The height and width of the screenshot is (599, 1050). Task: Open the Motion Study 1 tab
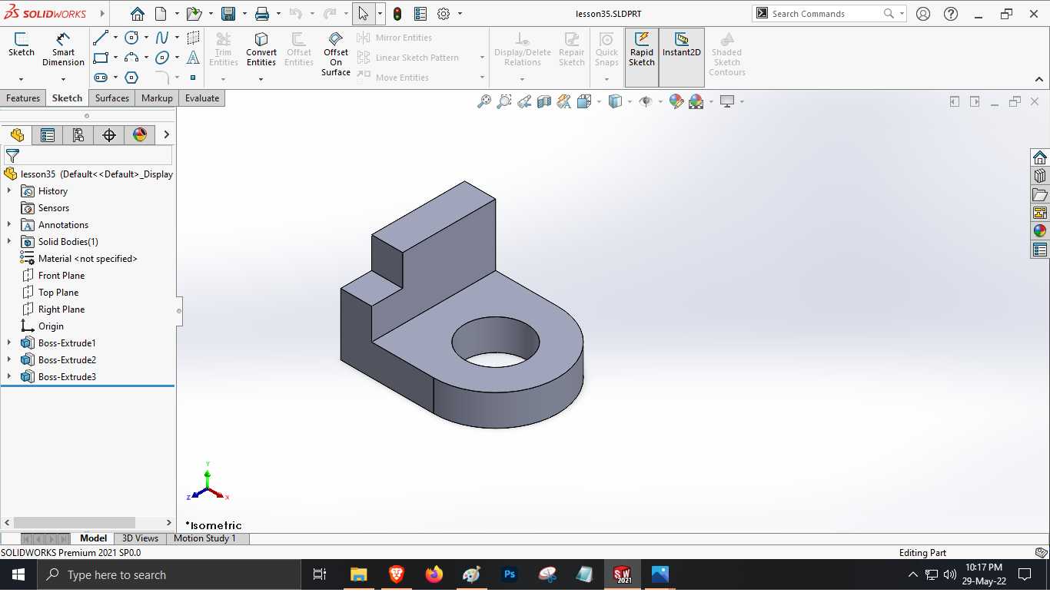[204, 538]
